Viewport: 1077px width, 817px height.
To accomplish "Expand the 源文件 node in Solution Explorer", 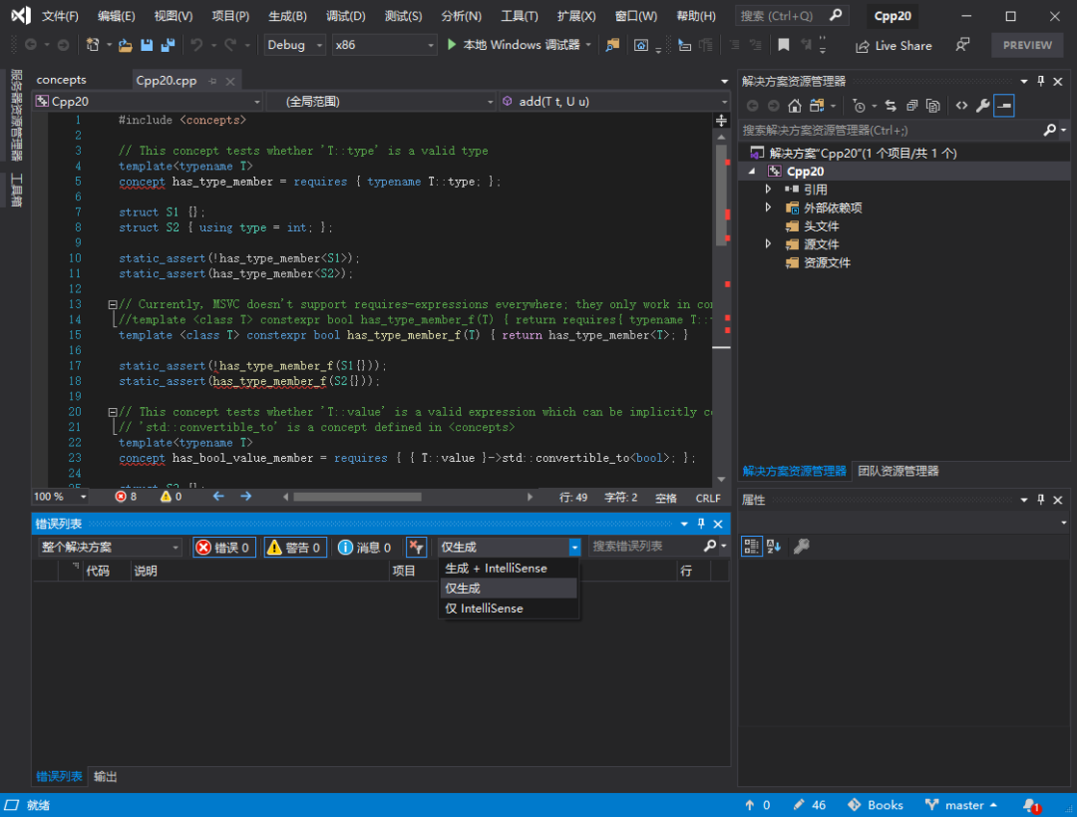I will (x=766, y=243).
